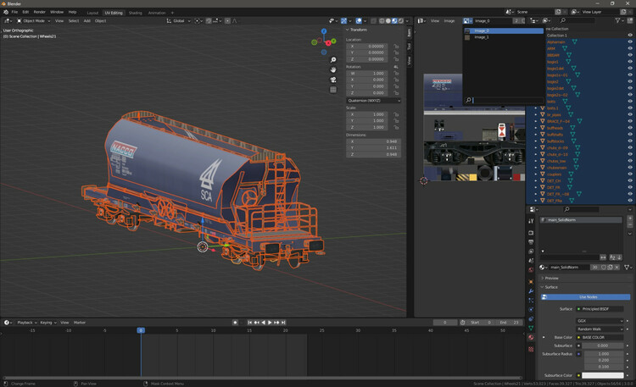Add a material slot with the plus button
Screen dimensions: 636x387
(630, 218)
